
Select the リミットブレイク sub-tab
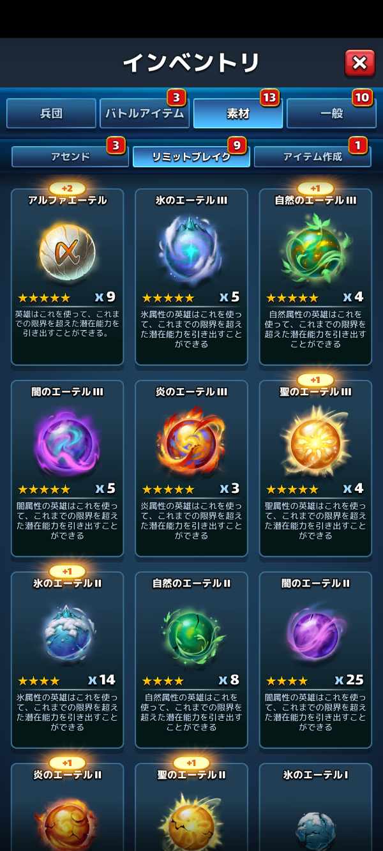click(x=191, y=156)
